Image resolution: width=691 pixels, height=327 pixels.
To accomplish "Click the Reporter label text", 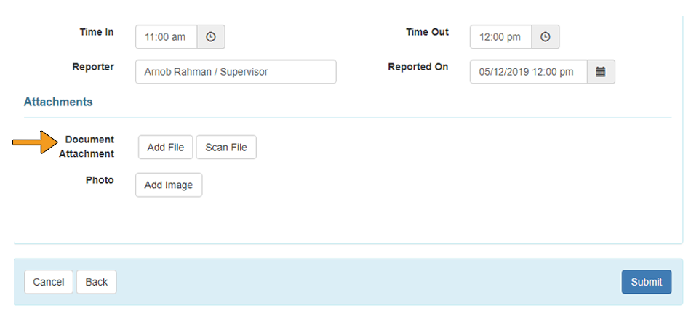I will point(93,67).
